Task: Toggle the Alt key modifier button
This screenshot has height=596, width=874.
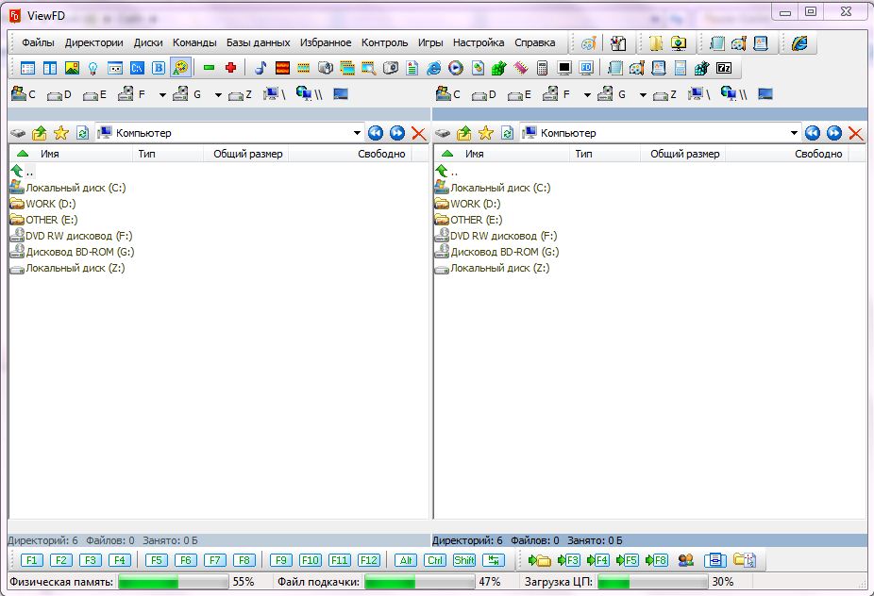Action: point(406,560)
